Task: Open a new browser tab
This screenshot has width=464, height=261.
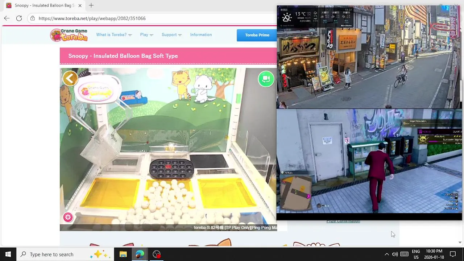Action: click(x=91, y=5)
